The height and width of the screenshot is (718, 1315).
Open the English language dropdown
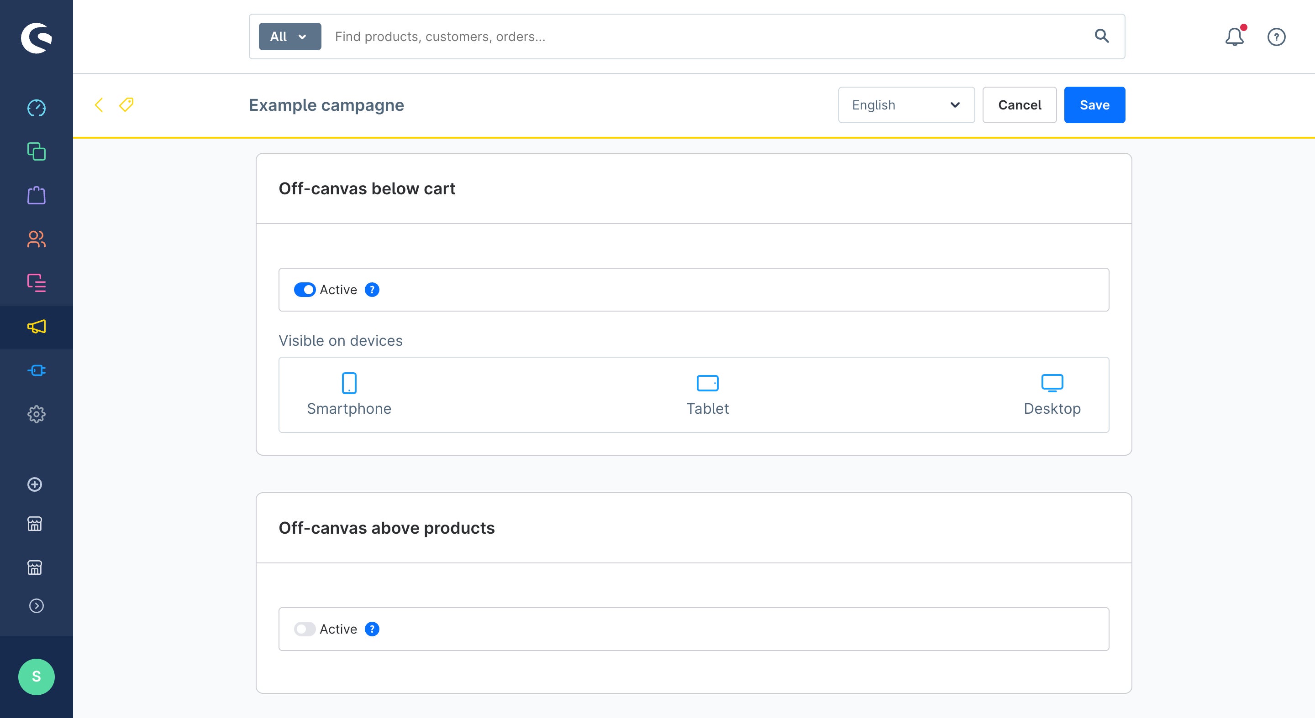906,105
